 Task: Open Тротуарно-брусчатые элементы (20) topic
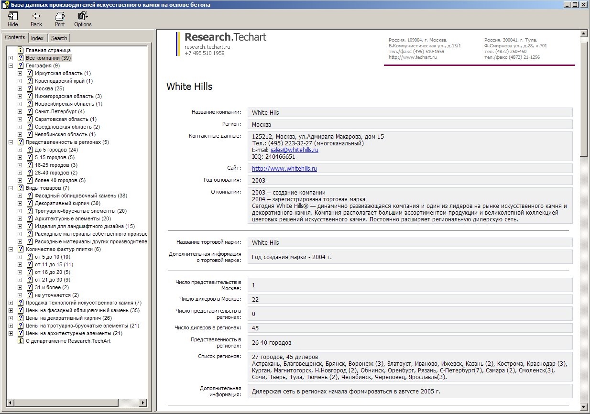(81, 211)
